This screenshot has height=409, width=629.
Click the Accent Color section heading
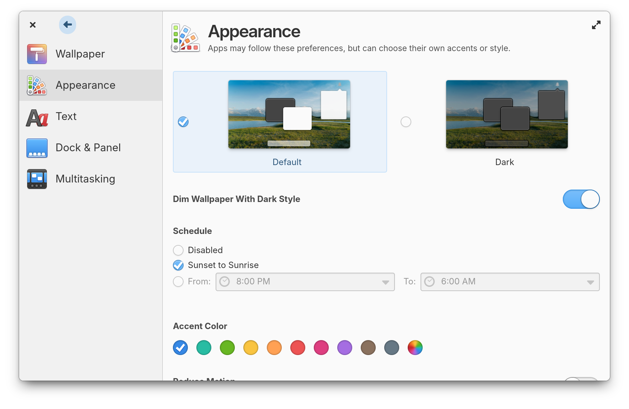(200, 326)
